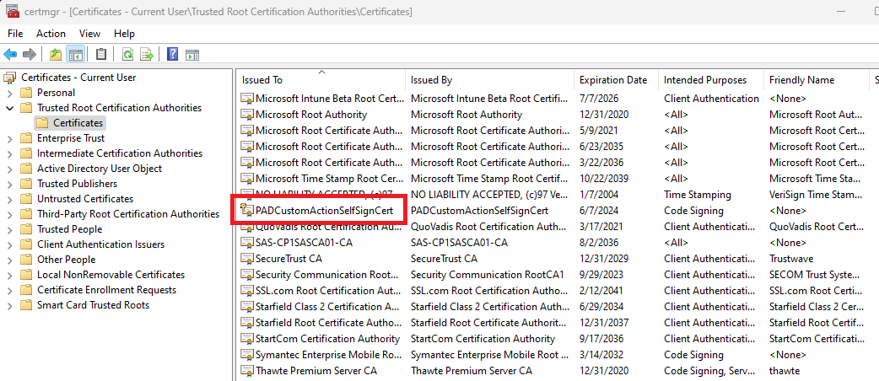Expand the Enterprise Trust node
This screenshot has width=879, height=381.
coord(9,138)
